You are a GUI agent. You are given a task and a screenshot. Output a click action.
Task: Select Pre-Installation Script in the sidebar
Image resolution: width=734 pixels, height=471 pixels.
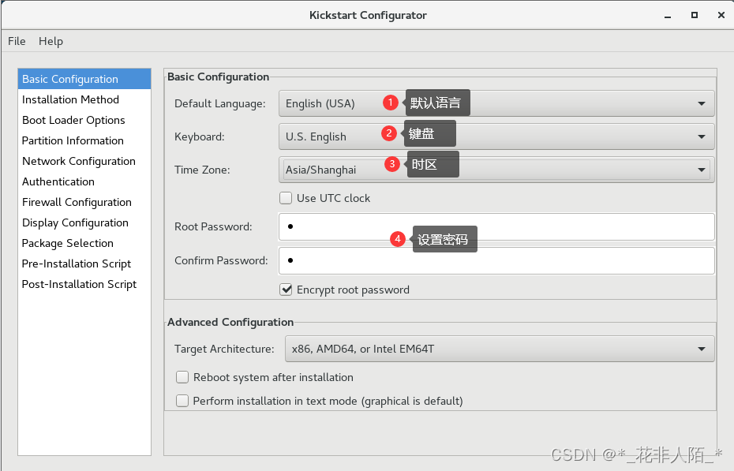point(76,264)
